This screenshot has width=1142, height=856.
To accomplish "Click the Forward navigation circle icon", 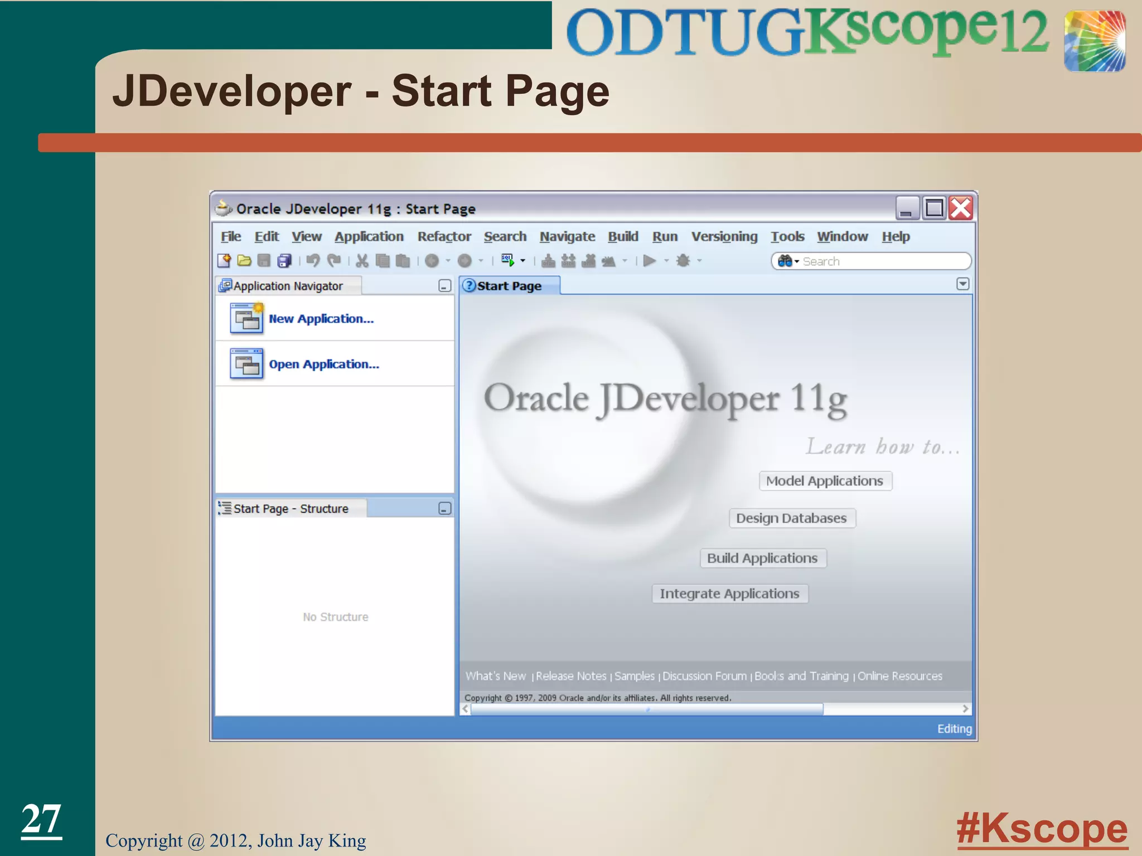I will (x=464, y=260).
